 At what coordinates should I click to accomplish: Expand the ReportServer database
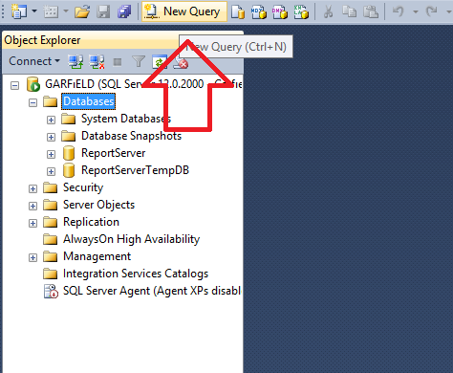(51, 154)
